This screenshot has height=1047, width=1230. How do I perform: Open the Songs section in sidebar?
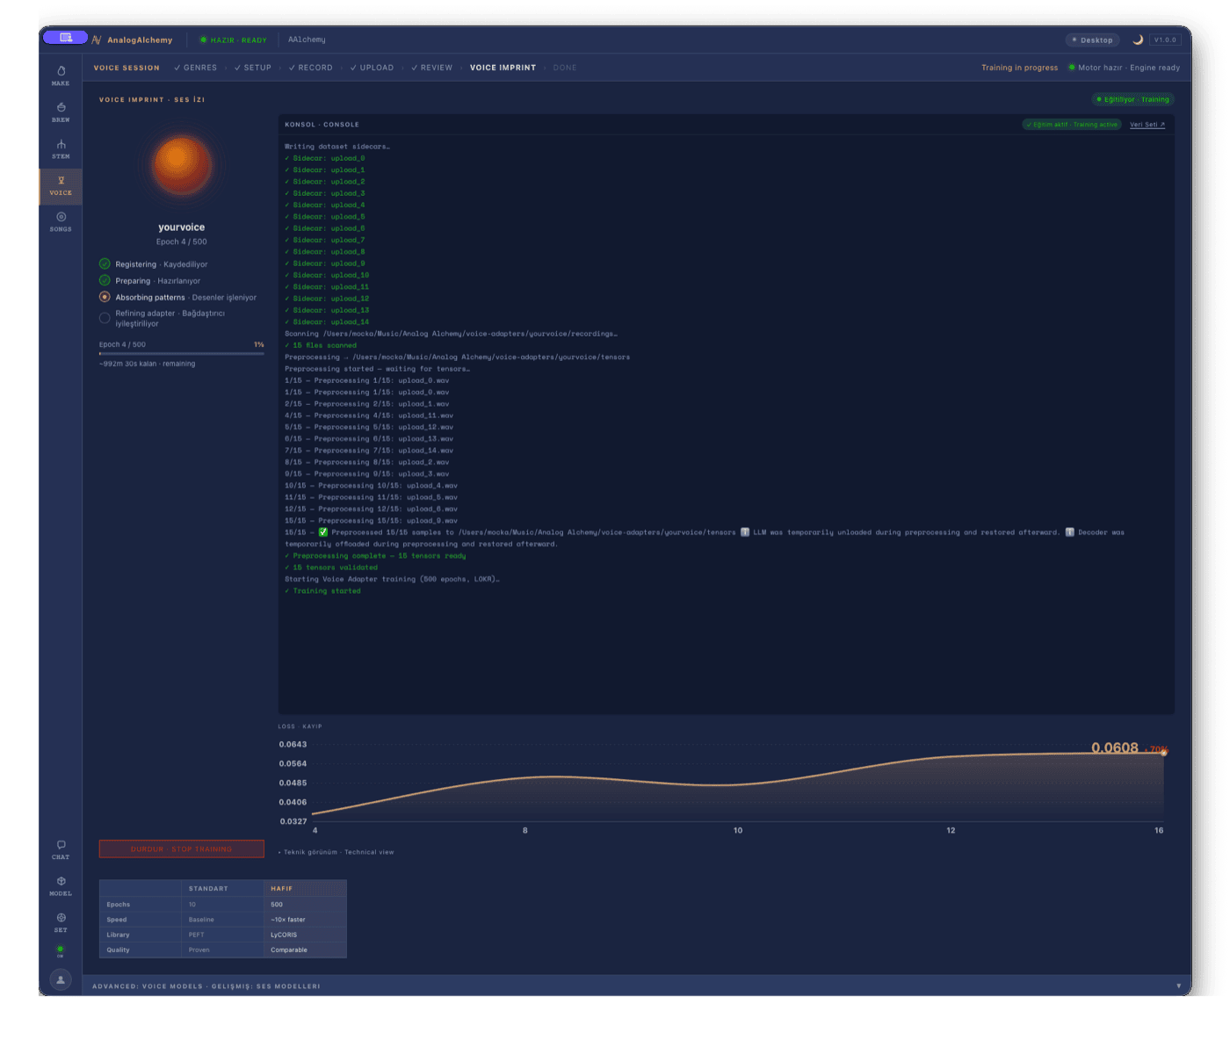(61, 221)
